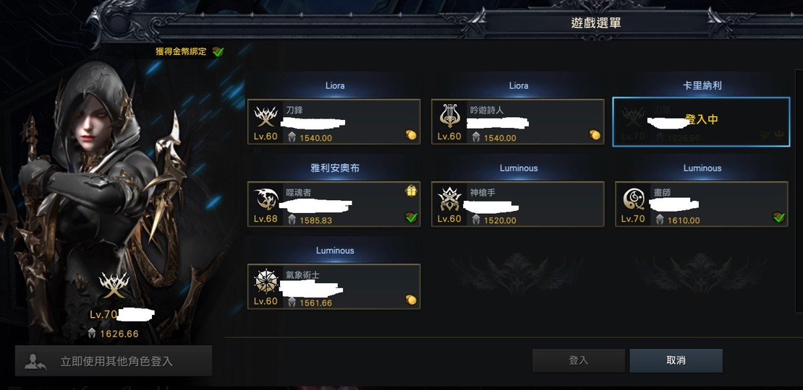This screenshot has width=803, height=390.
Task: Click the 遊戲選單 title header
Action: coord(595,23)
